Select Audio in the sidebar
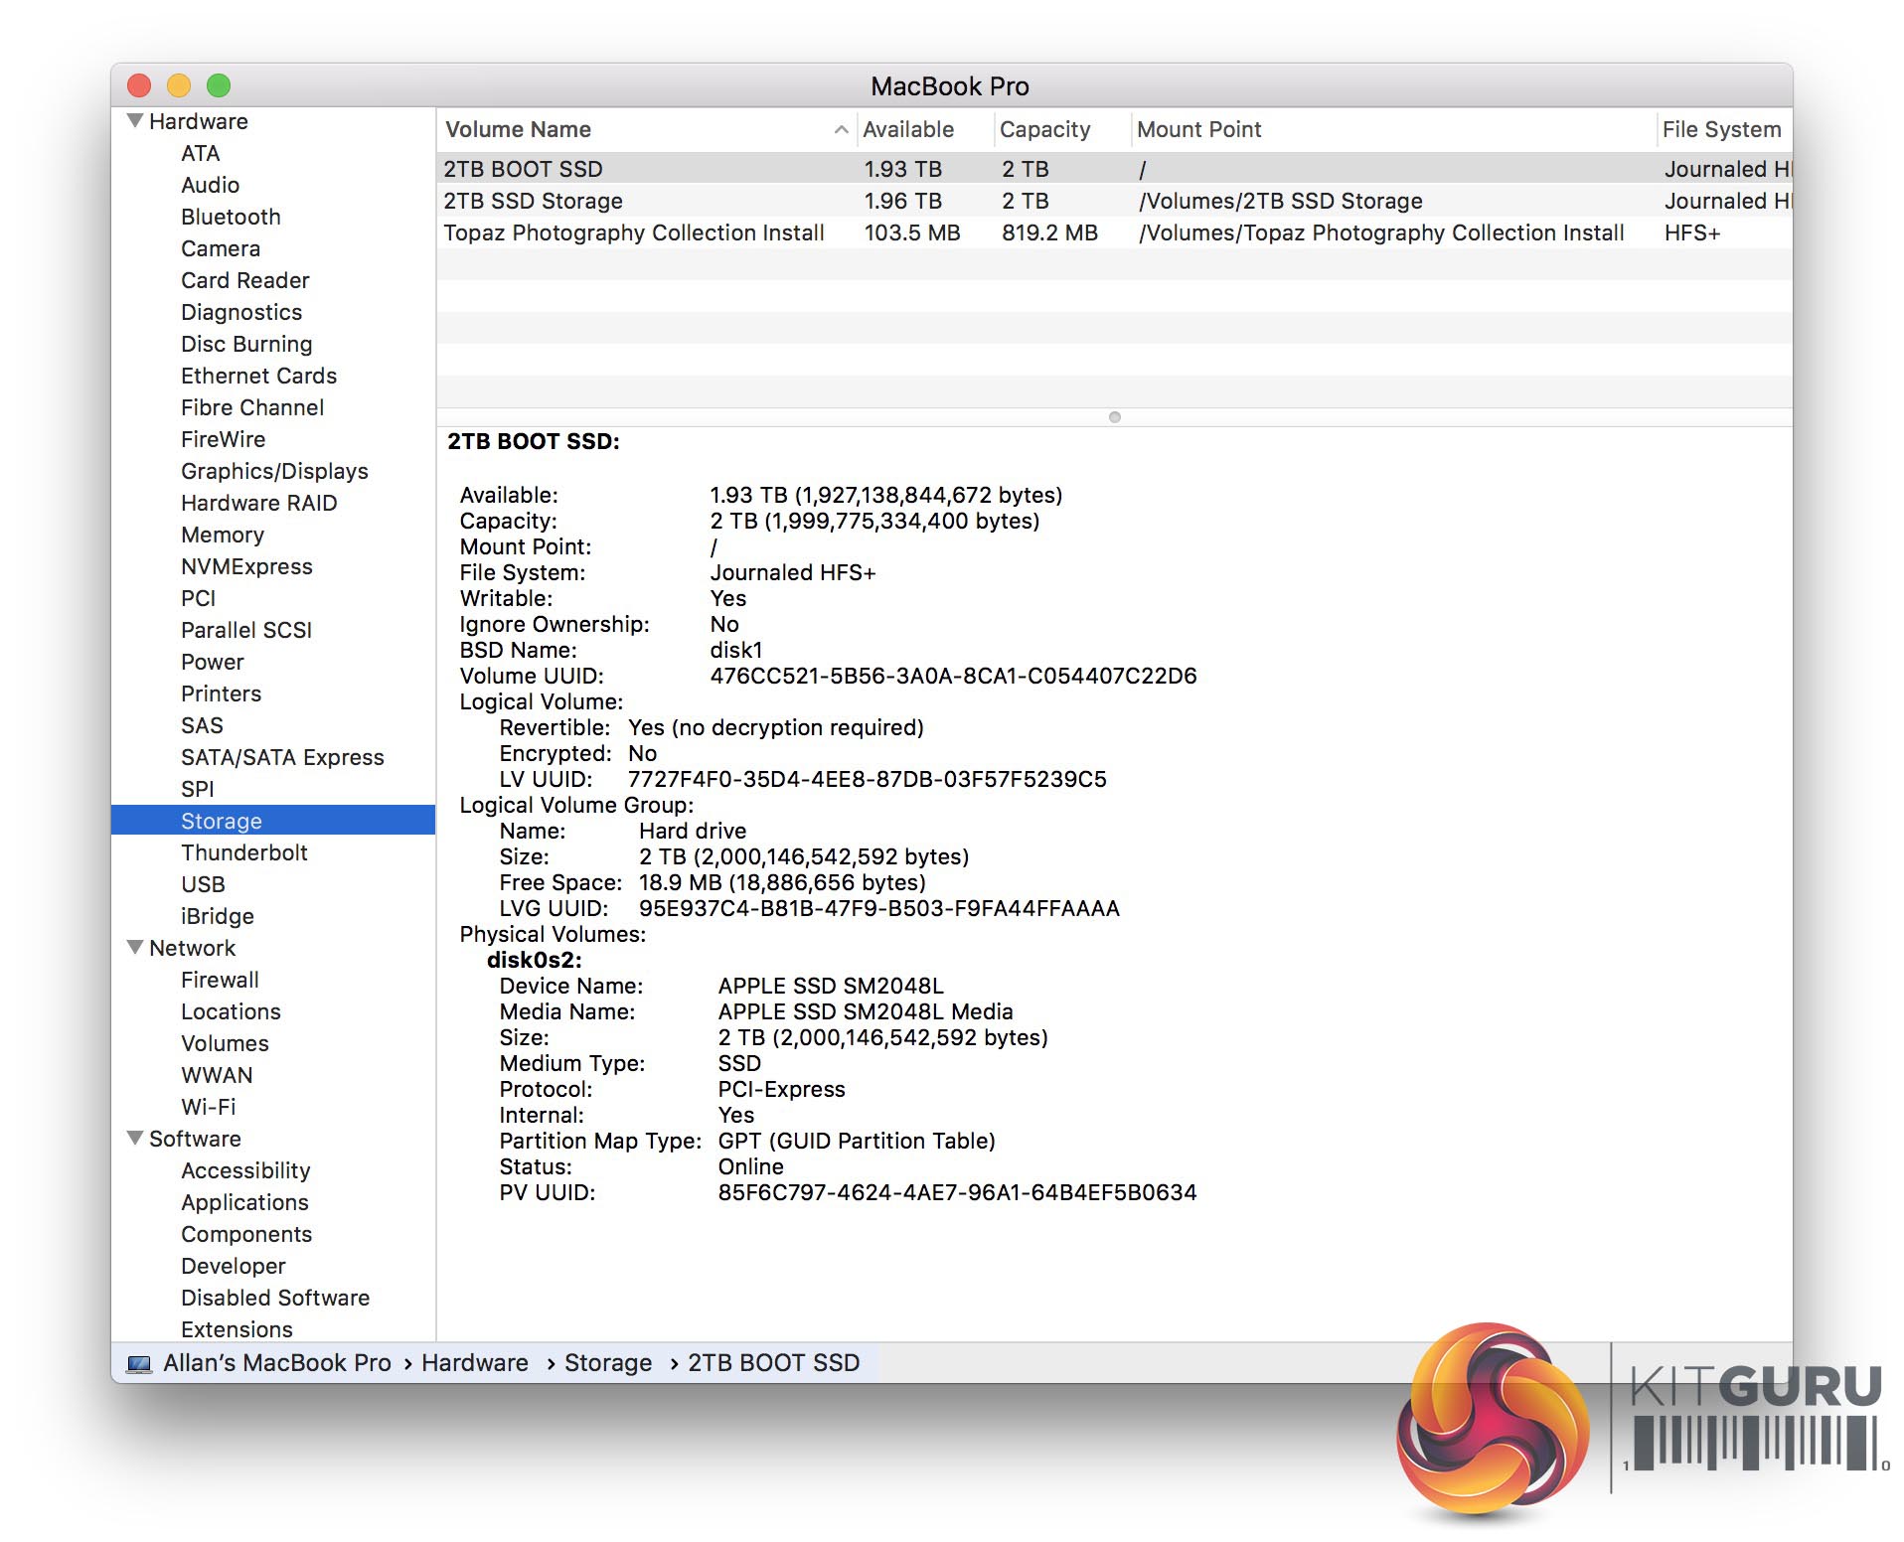This screenshot has width=1904, height=1542. click(210, 185)
